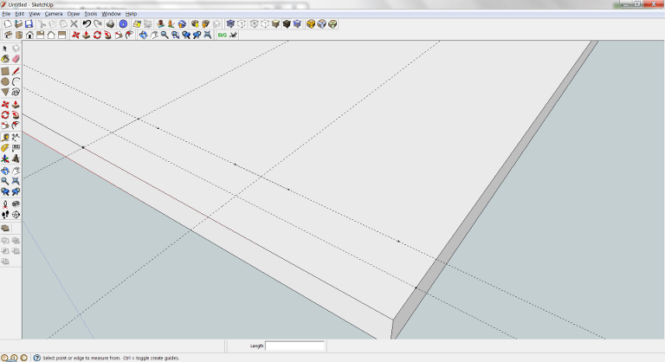The width and height of the screenshot is (665, 362).
Task: Click the status bar help question icon
Action: pos(36,357)
